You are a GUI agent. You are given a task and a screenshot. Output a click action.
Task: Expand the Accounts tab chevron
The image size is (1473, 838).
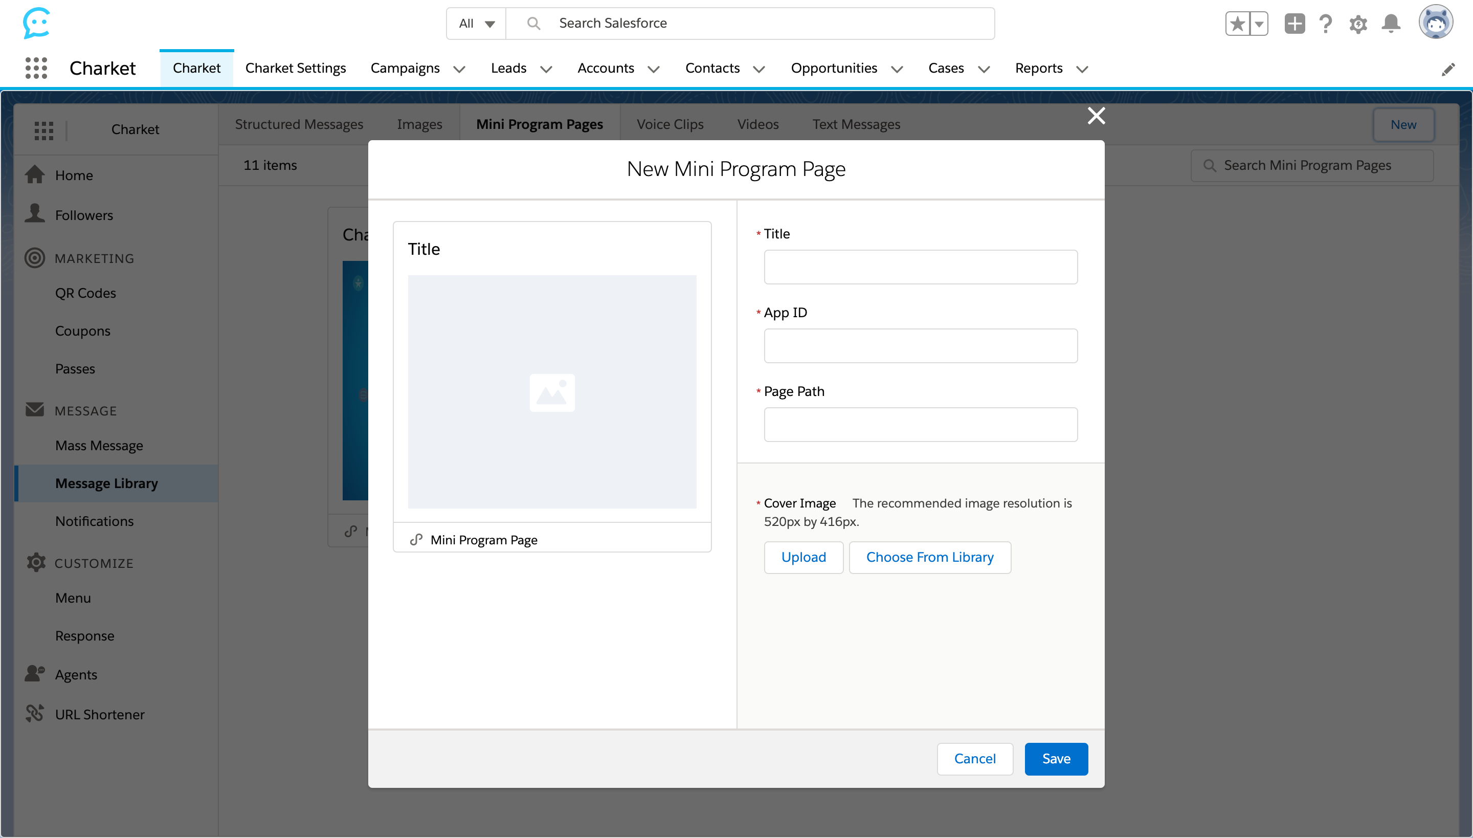(653, 70)
